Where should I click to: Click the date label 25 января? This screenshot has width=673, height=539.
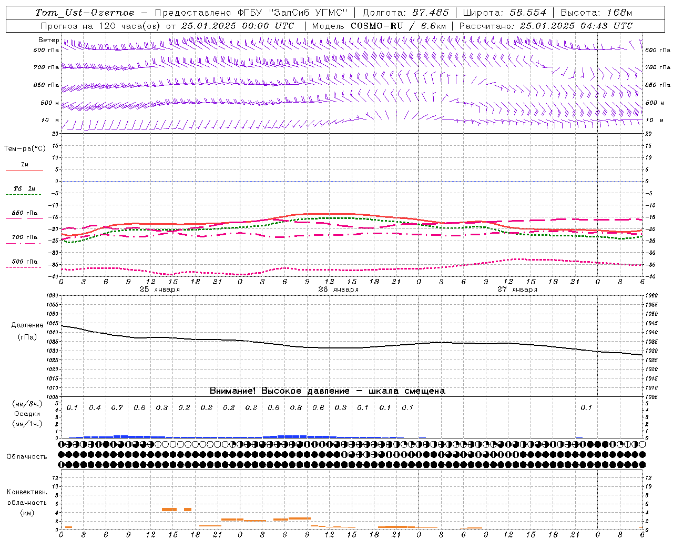tap(160, 290)
